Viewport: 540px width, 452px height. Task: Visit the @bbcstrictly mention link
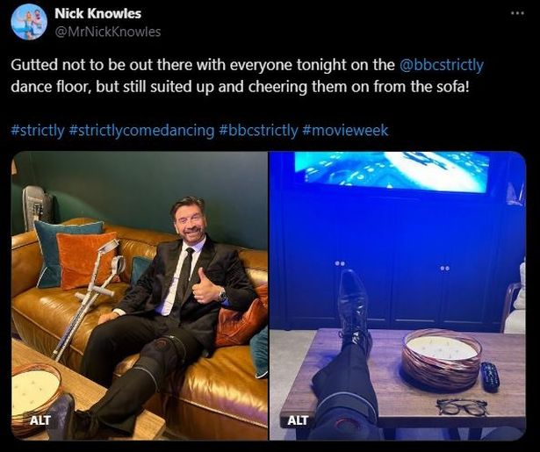click(x=442, y=65)
